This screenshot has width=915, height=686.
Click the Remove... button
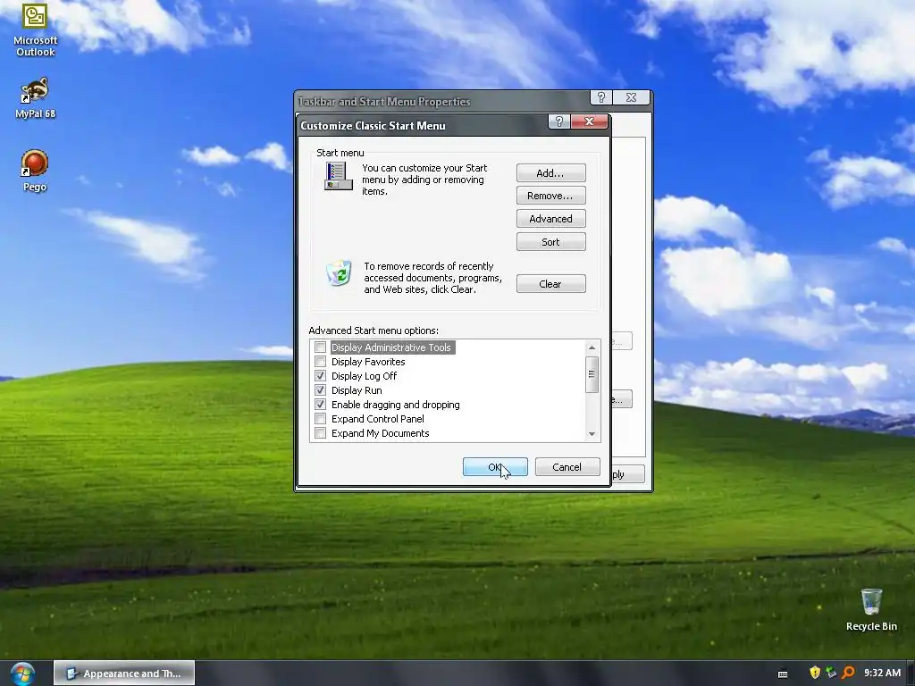pyautogui.click(x=550, y=196)
